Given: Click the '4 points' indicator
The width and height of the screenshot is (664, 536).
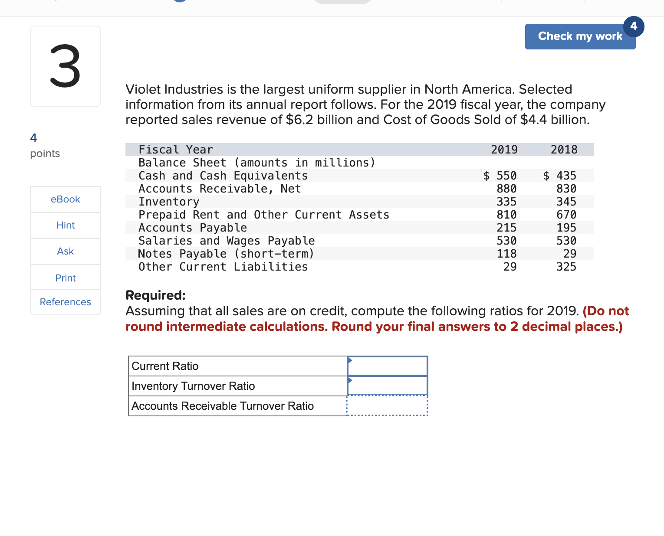Looking at the screenshot, I should [x=45, y=146].
